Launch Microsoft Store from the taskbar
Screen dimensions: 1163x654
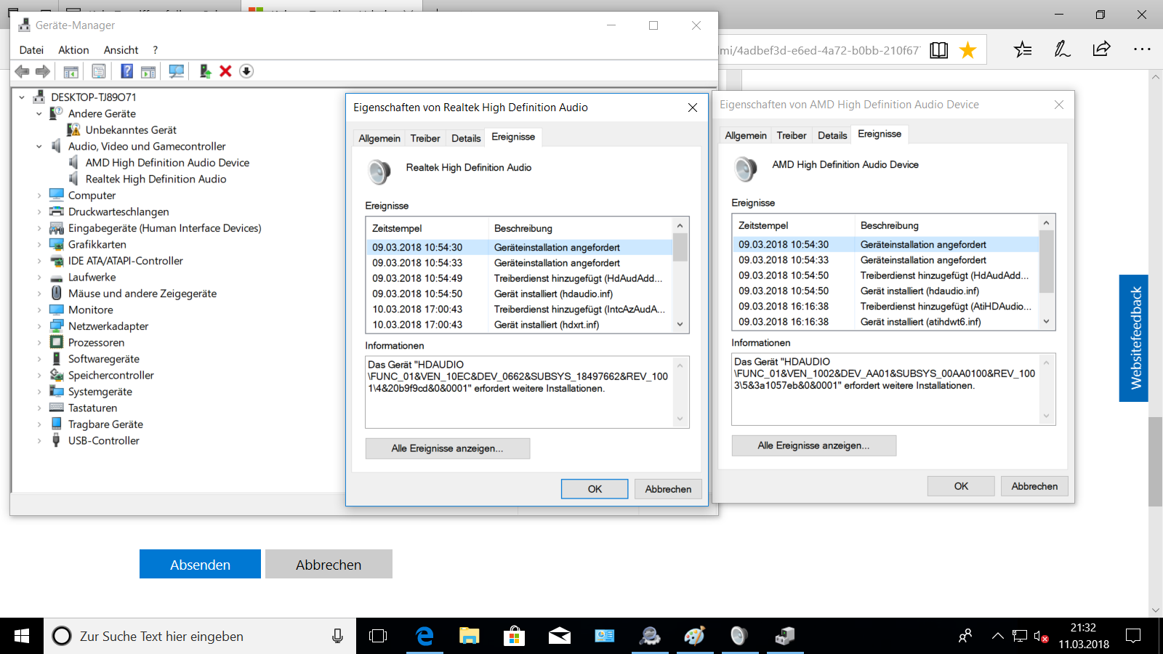point(515,637)
